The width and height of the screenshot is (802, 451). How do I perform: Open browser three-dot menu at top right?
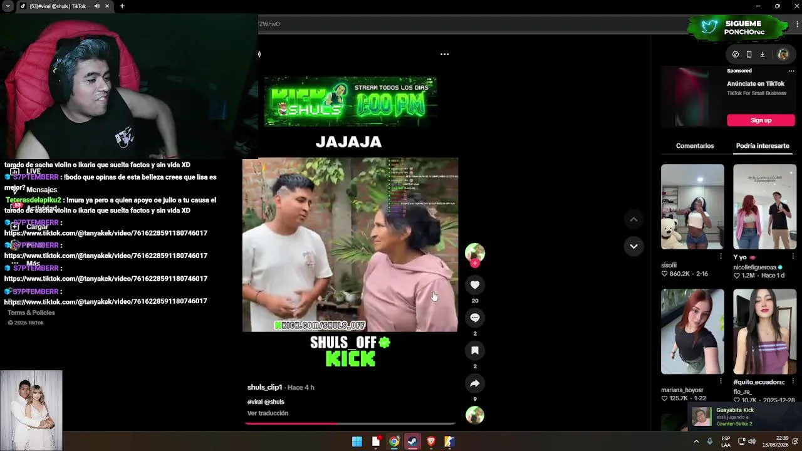point(797,24)
